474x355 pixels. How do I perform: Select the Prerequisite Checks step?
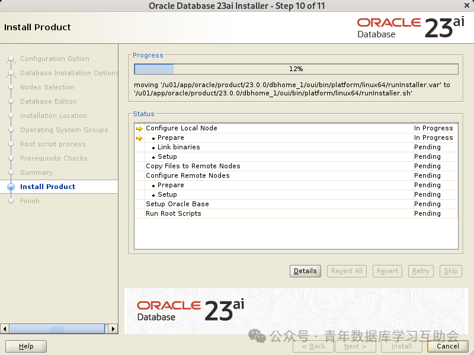pos(54,158)
